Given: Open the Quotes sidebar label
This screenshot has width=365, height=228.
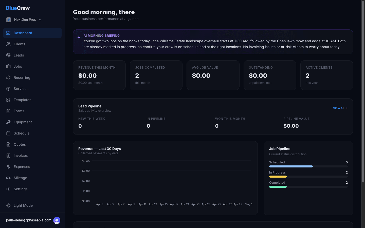Looking at the screenshot, I should (x=20, y=144).
